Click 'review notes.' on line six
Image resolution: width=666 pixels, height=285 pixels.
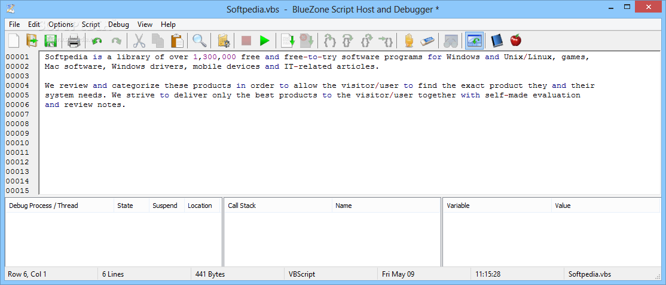(94, 105)
